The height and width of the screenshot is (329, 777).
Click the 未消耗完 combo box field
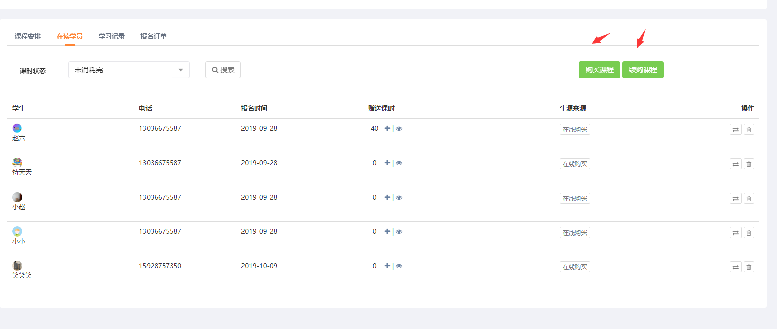tap(129, 70)
